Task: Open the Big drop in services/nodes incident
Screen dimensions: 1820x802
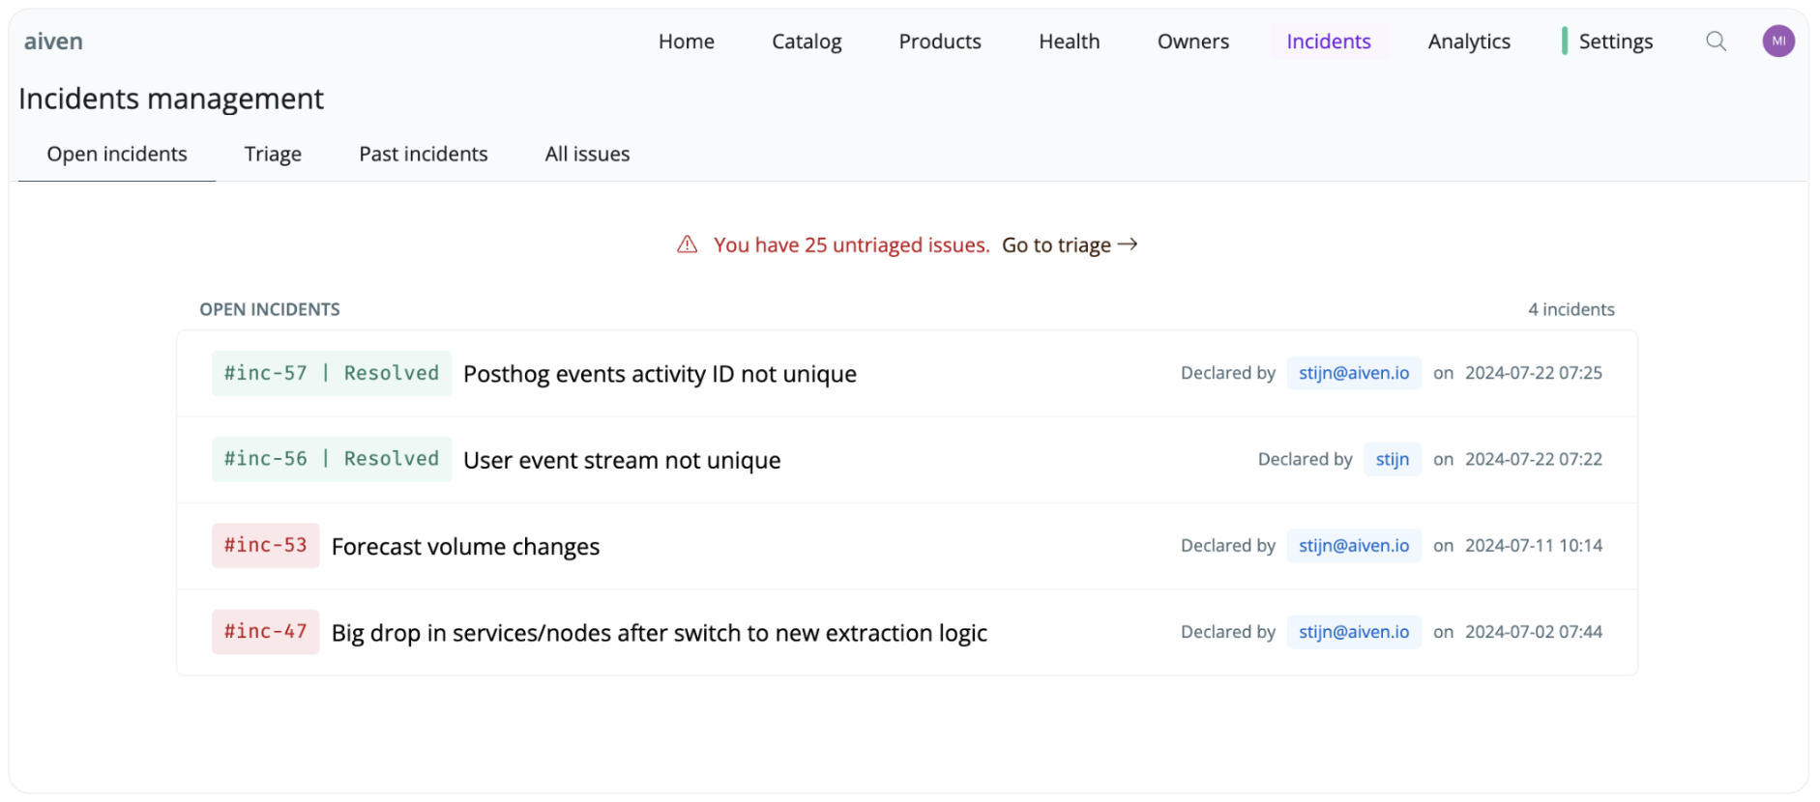Action: (659, 633)
